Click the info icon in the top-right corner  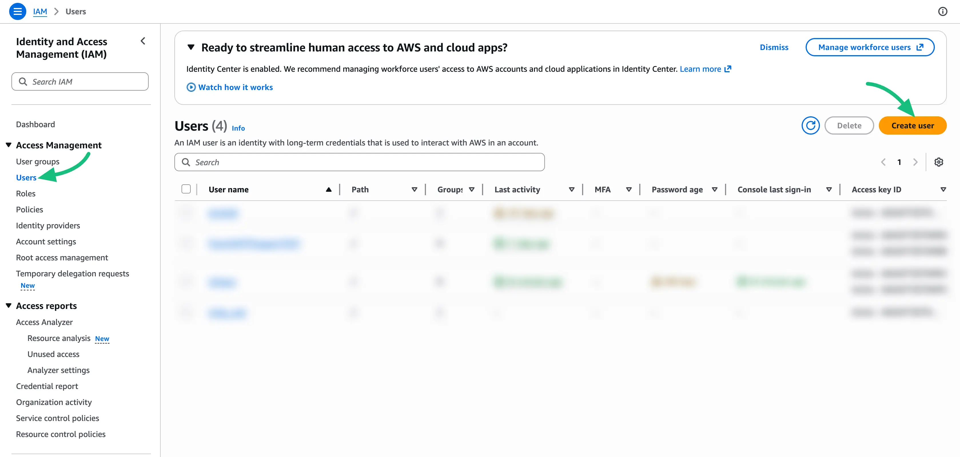coord(943,11)
